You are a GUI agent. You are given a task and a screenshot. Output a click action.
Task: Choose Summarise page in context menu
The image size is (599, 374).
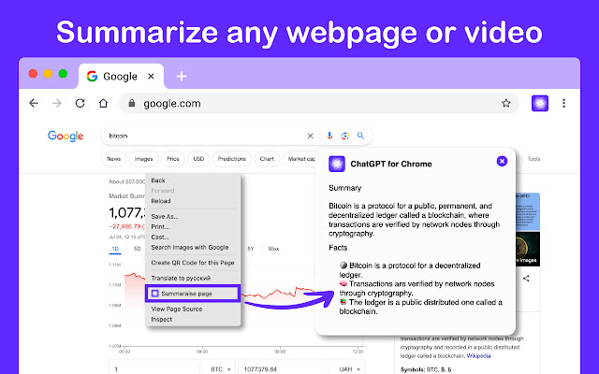click(193, 294)
